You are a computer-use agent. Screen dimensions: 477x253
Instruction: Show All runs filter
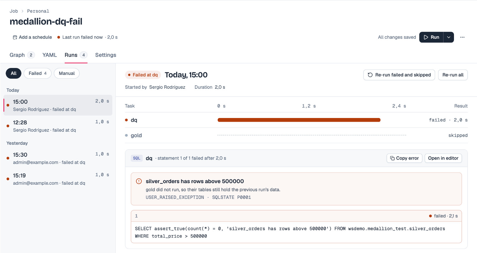point(14,73)
